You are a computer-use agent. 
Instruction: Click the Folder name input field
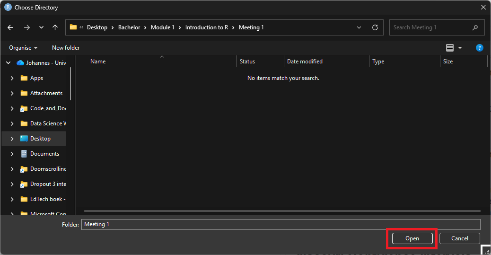tap(281, 224)
